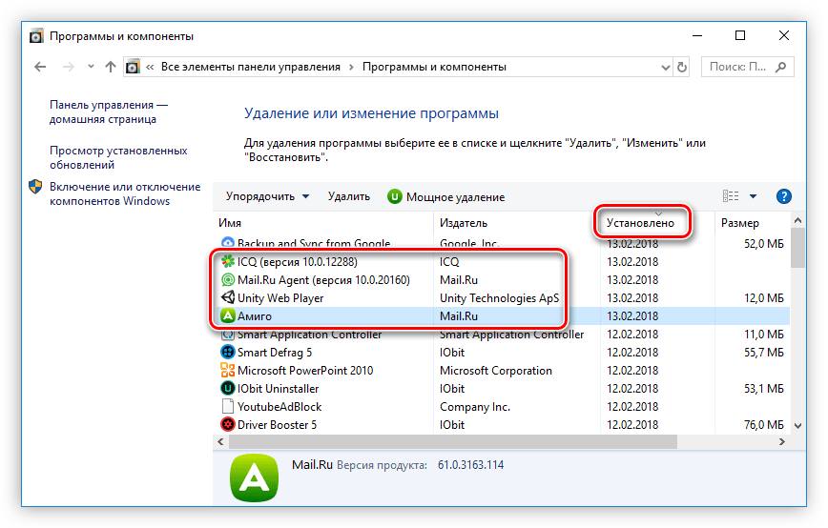Select the YoutubeAdBlock name
828x528 pixels.
(279, 407)
